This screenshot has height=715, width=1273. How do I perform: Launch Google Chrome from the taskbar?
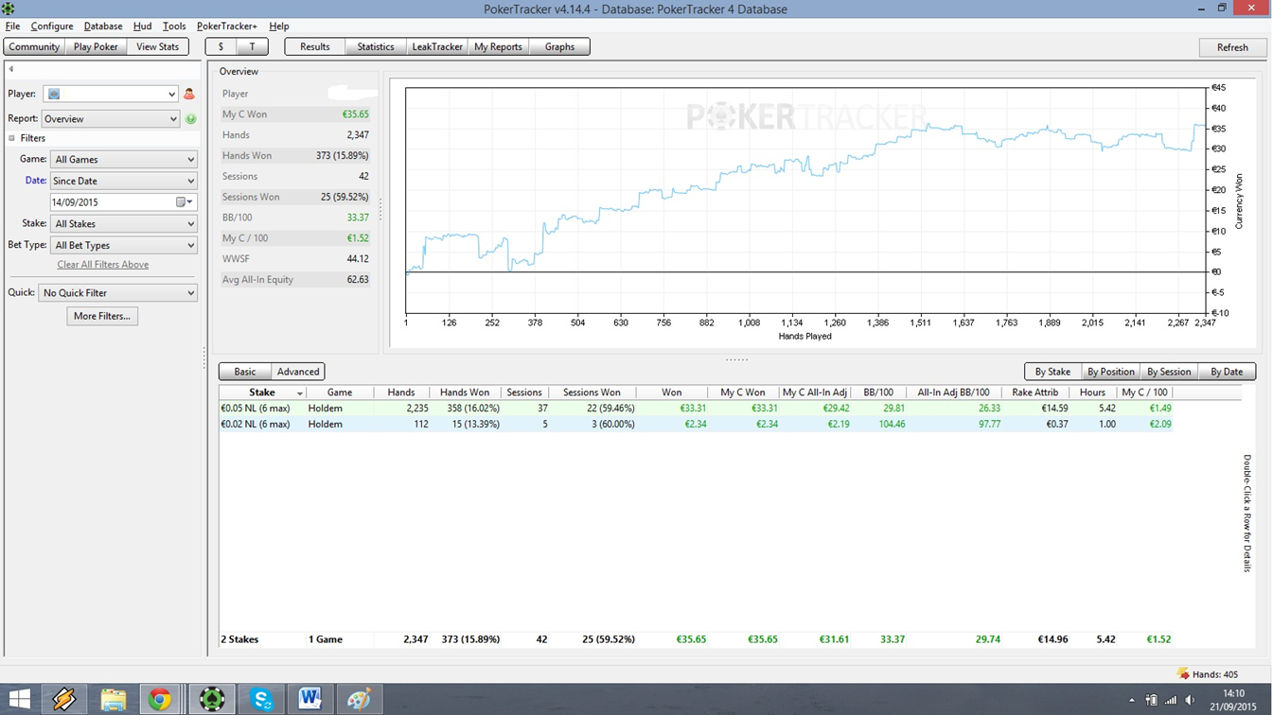160,699
